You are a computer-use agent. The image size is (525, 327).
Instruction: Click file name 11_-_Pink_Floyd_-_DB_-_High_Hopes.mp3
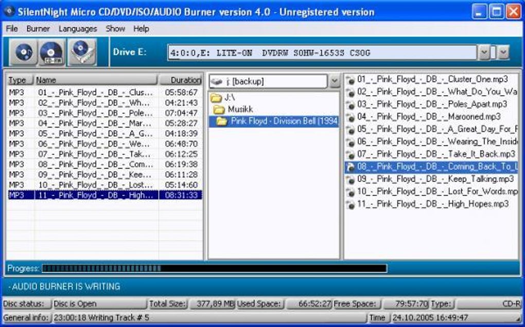coord(433,204)
